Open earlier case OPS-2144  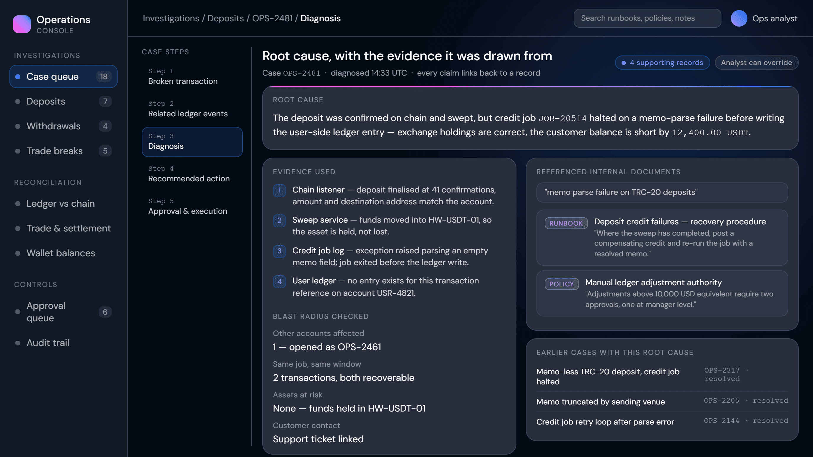pyautogui.click(x=662, y=422)
